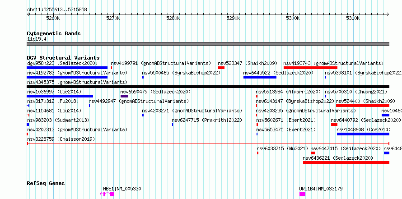Click the magenta HBE1 gene glyph
The image size is (402, 199).
click(107, 194)
